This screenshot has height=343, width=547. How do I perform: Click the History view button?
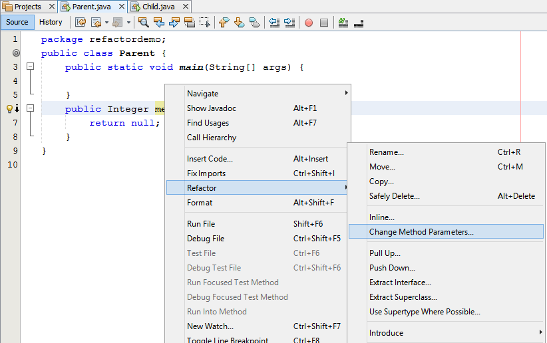coord(51,22)
